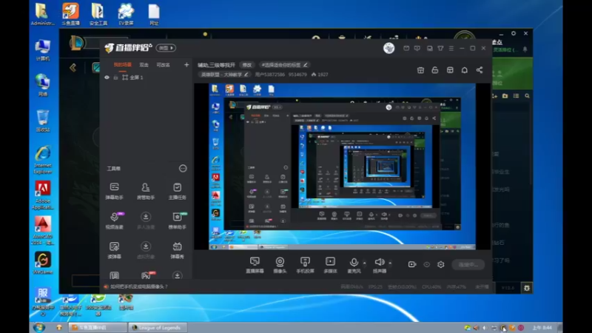Add a 直播屏幕 screen capture source

(x=255, y=265)
